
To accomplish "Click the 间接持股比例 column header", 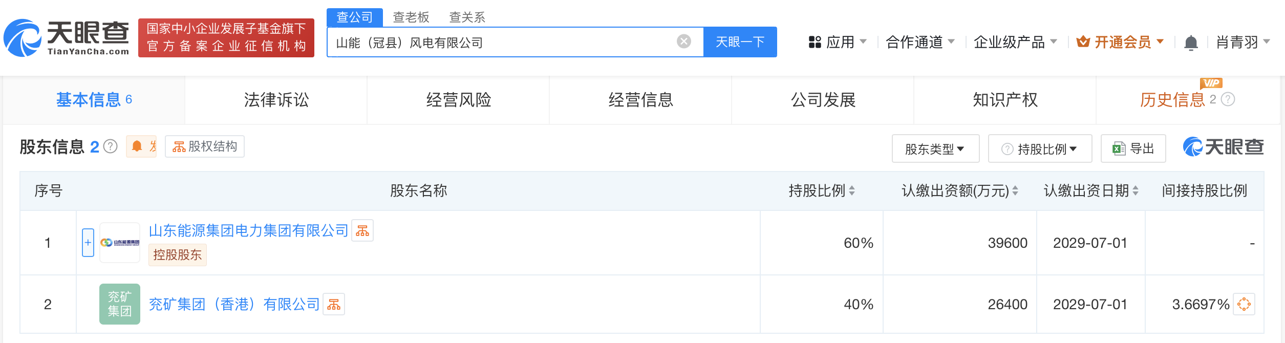I will tap(1204, 191).
